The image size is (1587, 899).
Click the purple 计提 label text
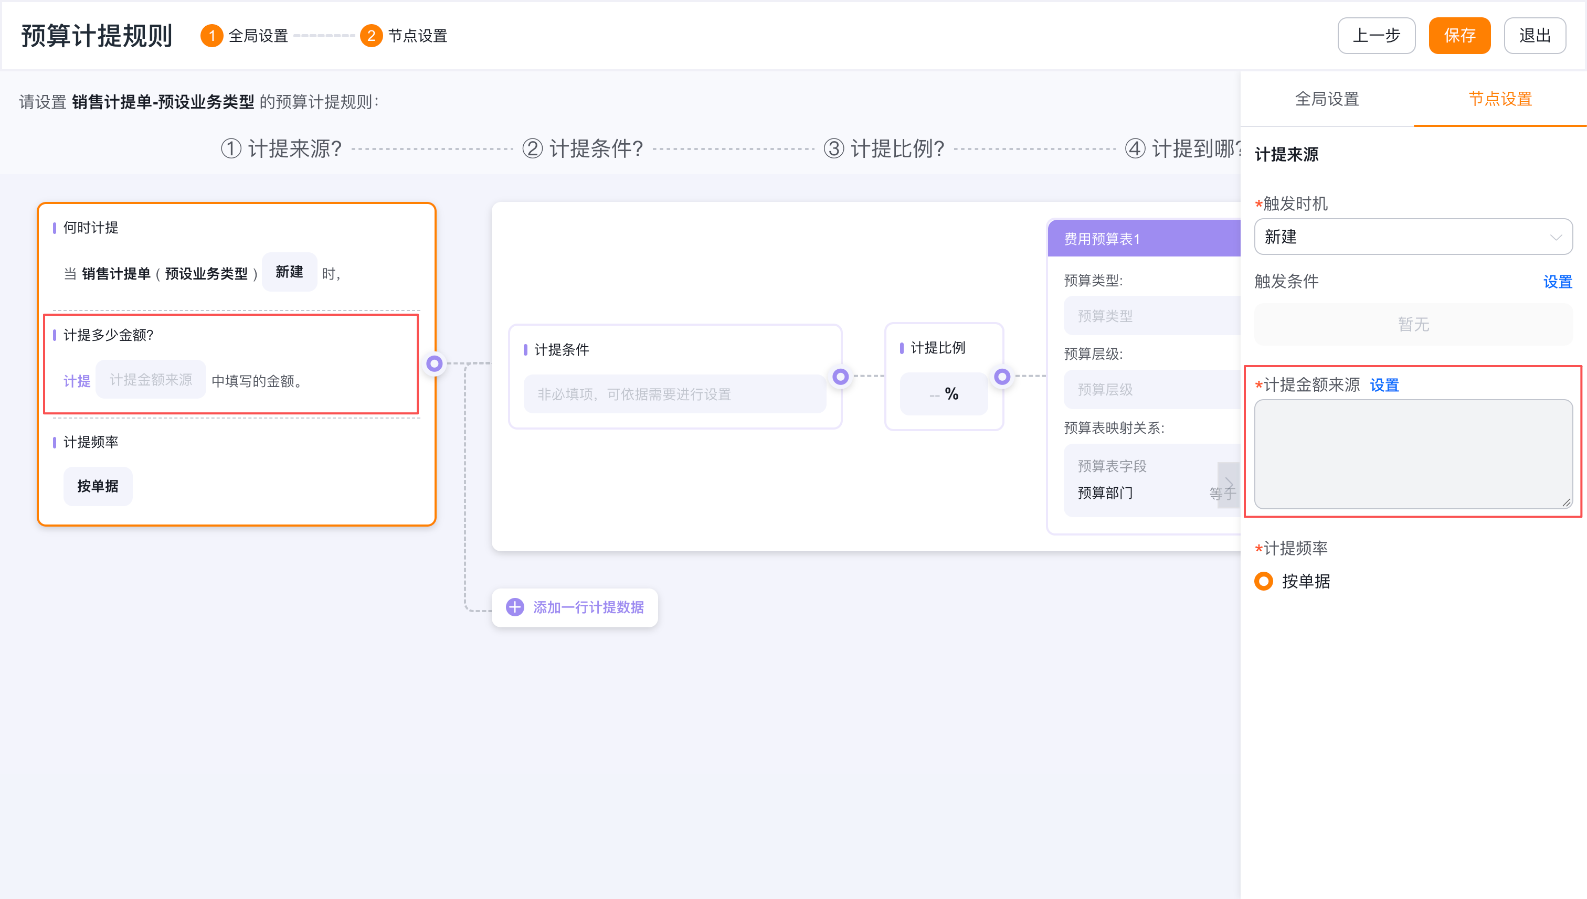click(77, 381)
